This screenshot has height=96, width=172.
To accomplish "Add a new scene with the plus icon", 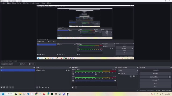I will pyautogui.click(x=2, y=87).
